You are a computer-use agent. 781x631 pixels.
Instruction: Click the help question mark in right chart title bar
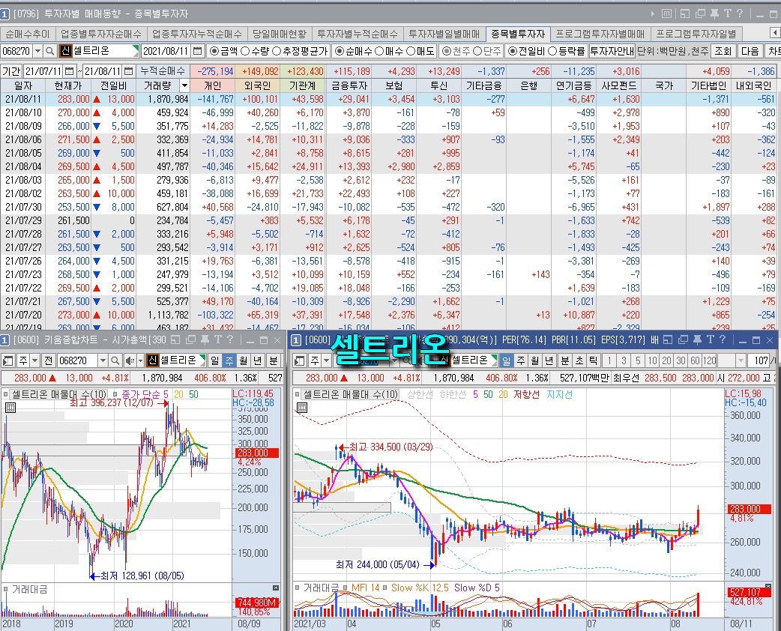click(x=723, y=339)
